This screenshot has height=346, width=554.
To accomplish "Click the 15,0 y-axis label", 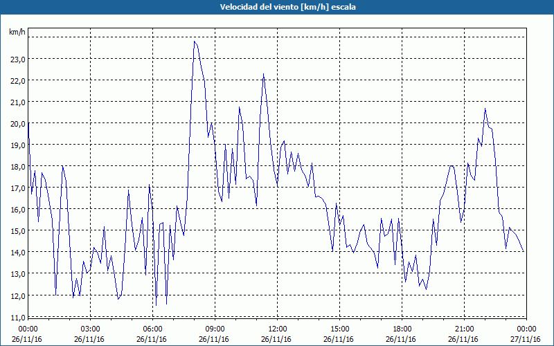I will click(18, 231).
